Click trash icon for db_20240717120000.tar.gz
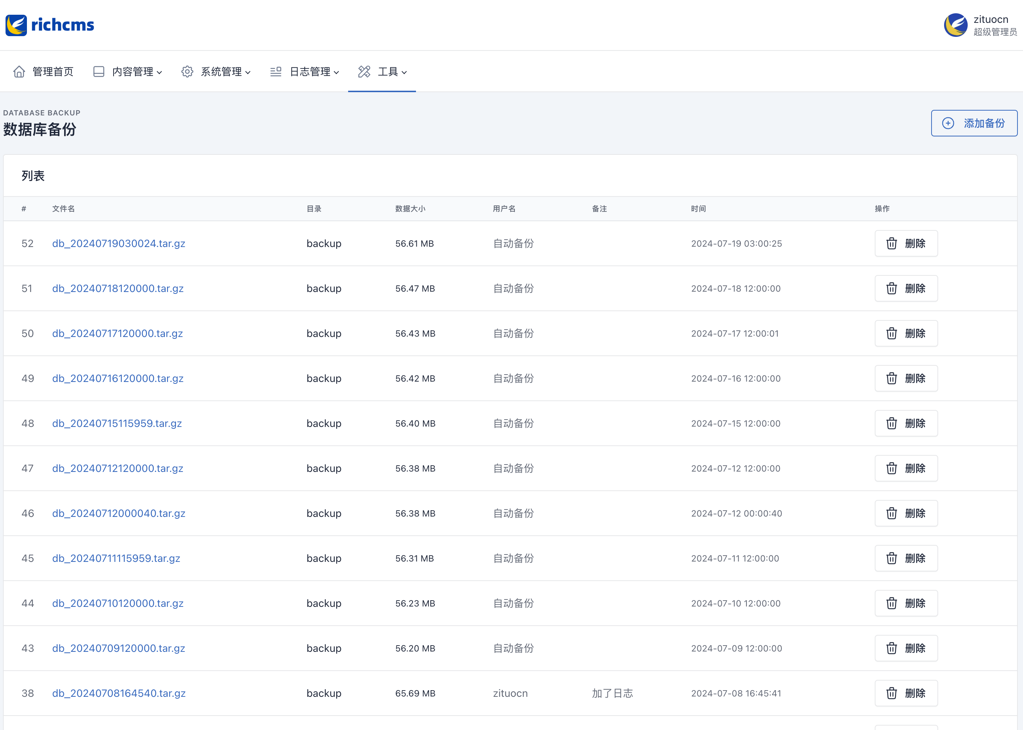 tap(891, 333)
